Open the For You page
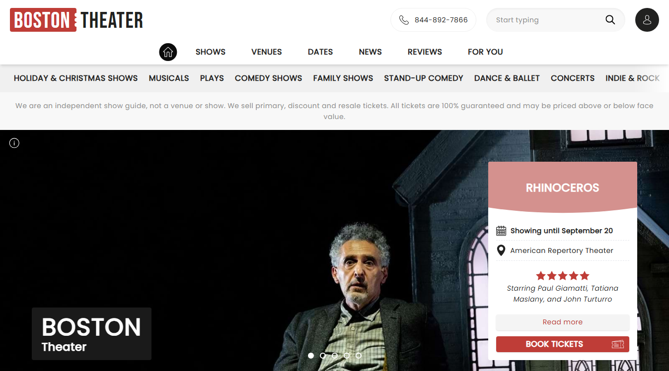This screenshot has width=669, height=371. (x=485, y=52)
